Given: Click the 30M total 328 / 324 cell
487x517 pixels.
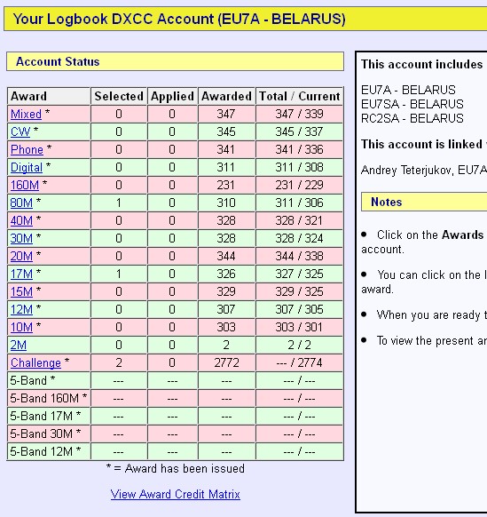Looking at the screenshot, I should (x=299, y=238).
